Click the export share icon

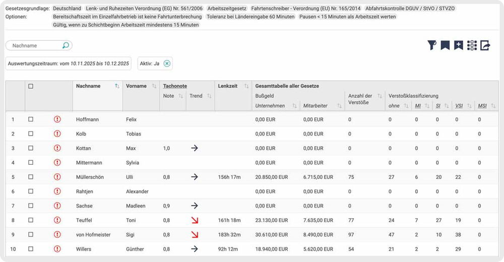[485, 46]
